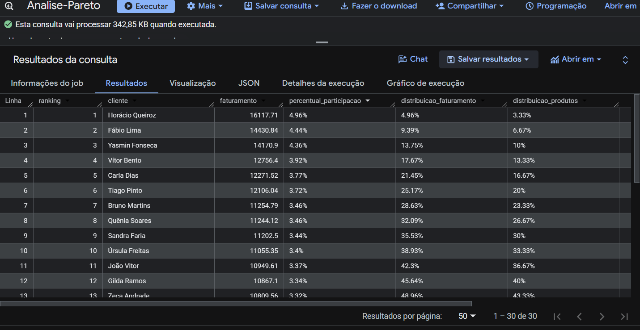
Task: Click the horizontal scrollbar under the table
Action: (236, 304)
